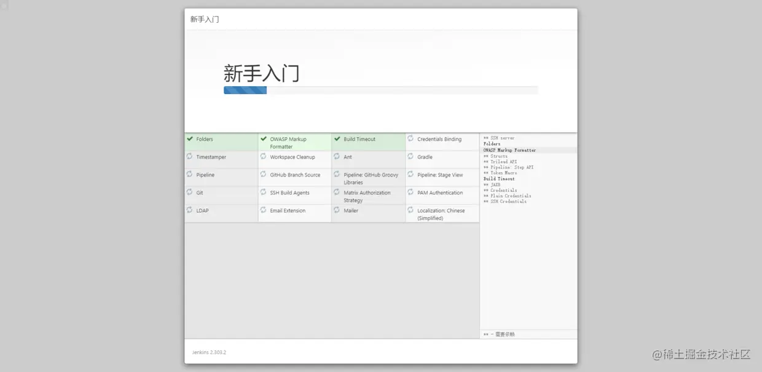Click the pending icon for GitHub Branch Source
The height and width of the screenshot is (372, 762).
click(264, 175)
